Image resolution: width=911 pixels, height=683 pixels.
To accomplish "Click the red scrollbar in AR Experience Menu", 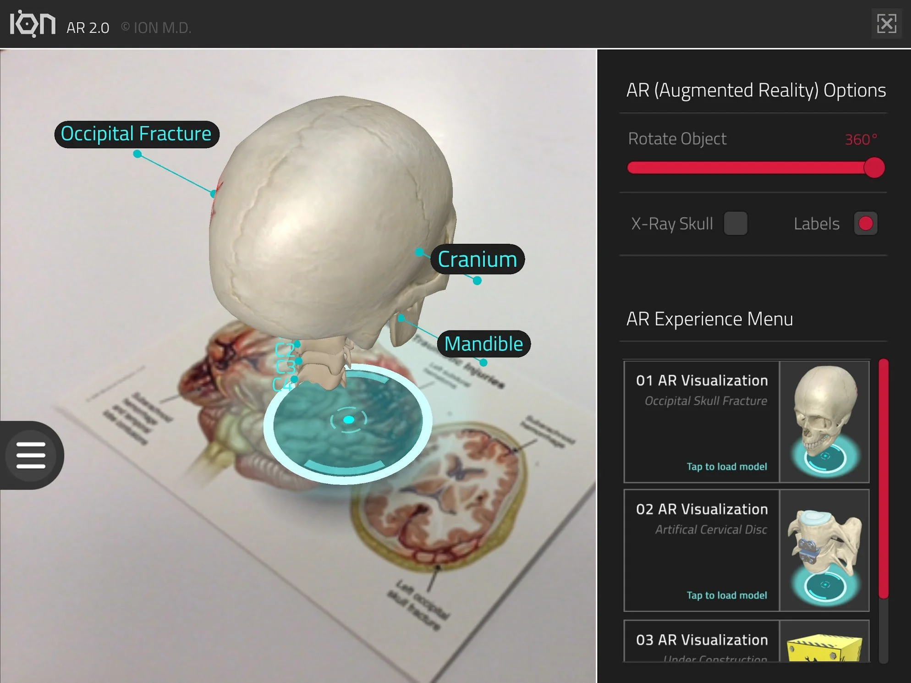I will [x=884, y=479].
